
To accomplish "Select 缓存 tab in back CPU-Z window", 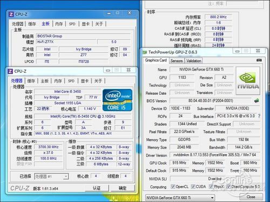I will [x=32, y=24].
